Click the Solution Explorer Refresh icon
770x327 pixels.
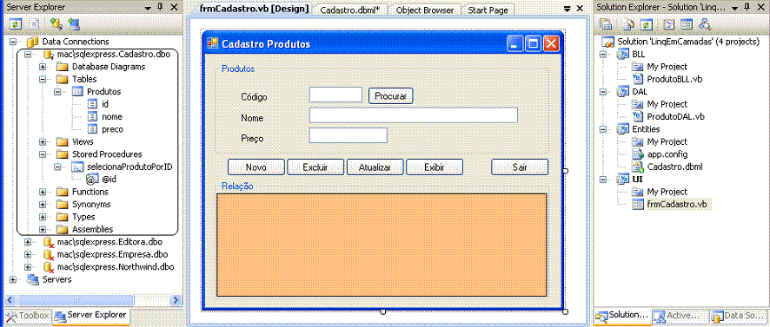pos(647,24)
